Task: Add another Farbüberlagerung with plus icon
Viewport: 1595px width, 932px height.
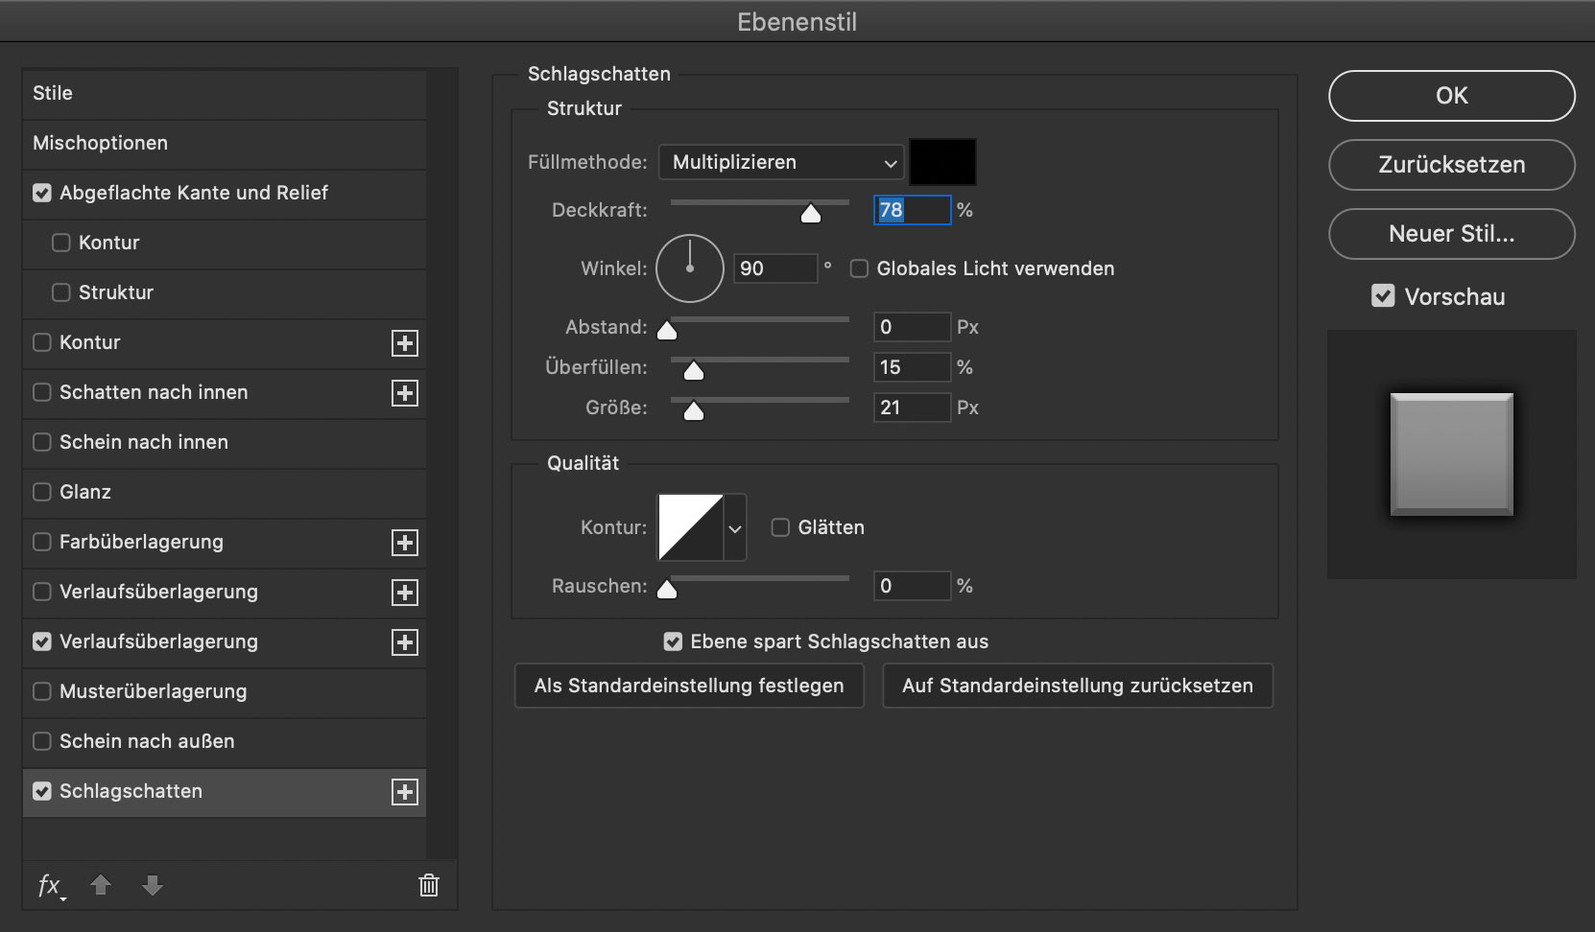Action: [405, 543]
